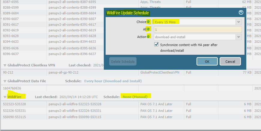Select file name panupv2-all-contents-8390-6607
The image size is (261, 131).
(x=72, y=19)
